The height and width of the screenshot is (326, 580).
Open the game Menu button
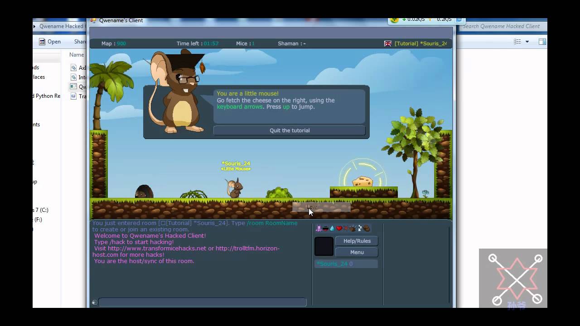tap(357, 252)
